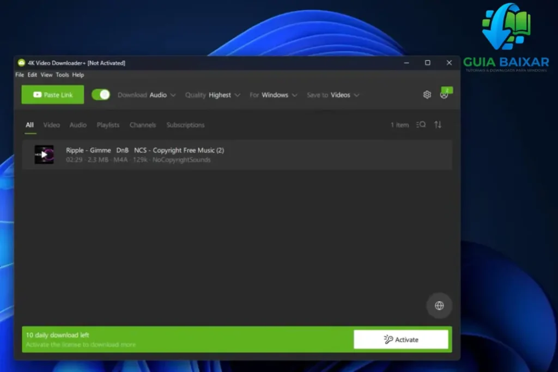
Task: Click the 1 item counter
Action: point(399,125)
